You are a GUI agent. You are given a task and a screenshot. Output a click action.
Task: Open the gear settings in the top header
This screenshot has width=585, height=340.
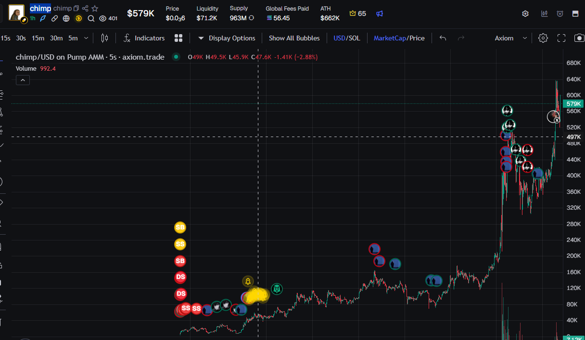(525, 13)
